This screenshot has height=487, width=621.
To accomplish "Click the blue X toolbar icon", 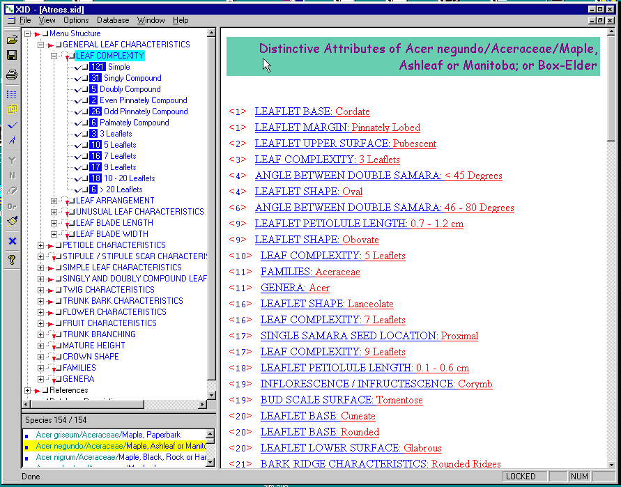I will tap(12, 241).
